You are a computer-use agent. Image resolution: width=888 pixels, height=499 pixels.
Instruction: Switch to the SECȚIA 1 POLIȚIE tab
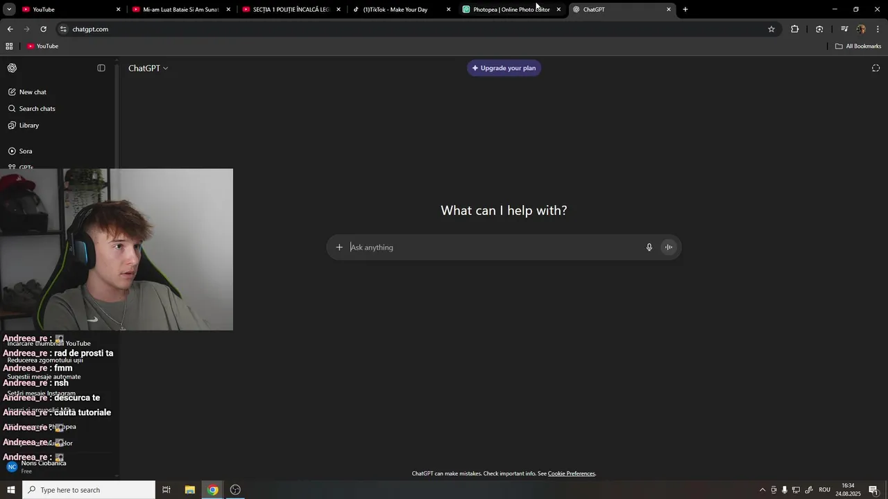[292, 9]
